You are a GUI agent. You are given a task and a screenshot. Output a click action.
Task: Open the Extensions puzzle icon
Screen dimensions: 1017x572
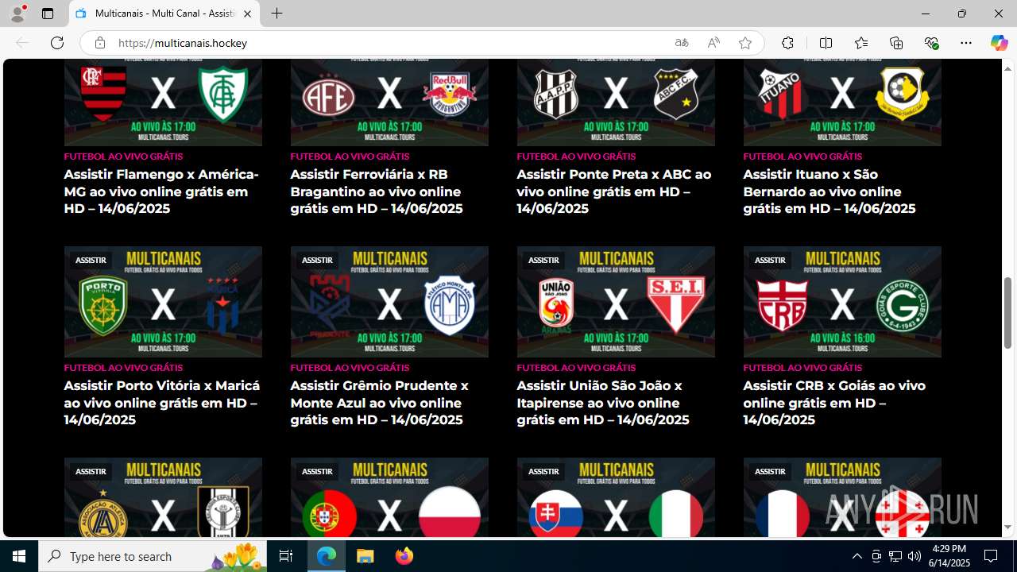(787, 43)
